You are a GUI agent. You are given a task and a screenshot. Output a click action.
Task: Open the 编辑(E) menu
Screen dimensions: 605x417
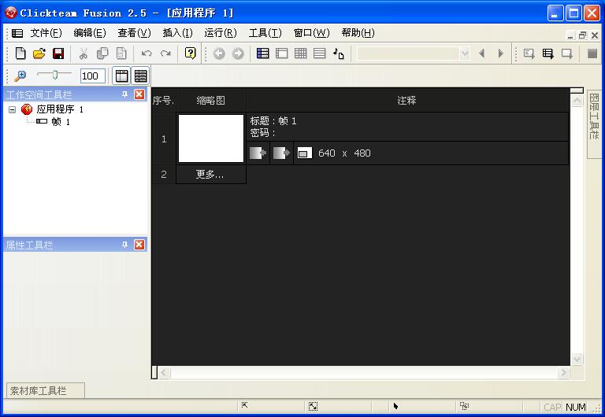point(90,33)
